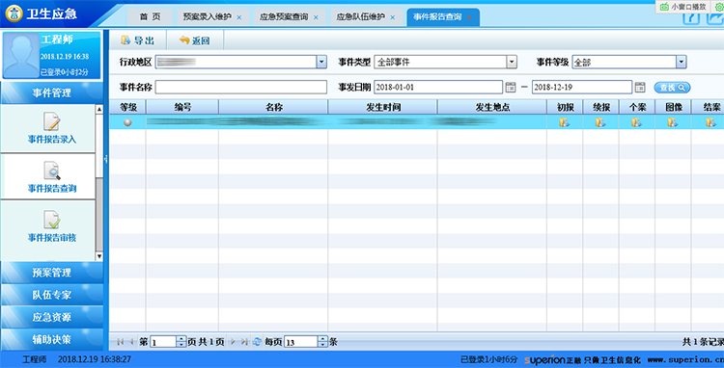
Task: Open the 续报 folder icon in the row
Action: [x=600, y=122]
